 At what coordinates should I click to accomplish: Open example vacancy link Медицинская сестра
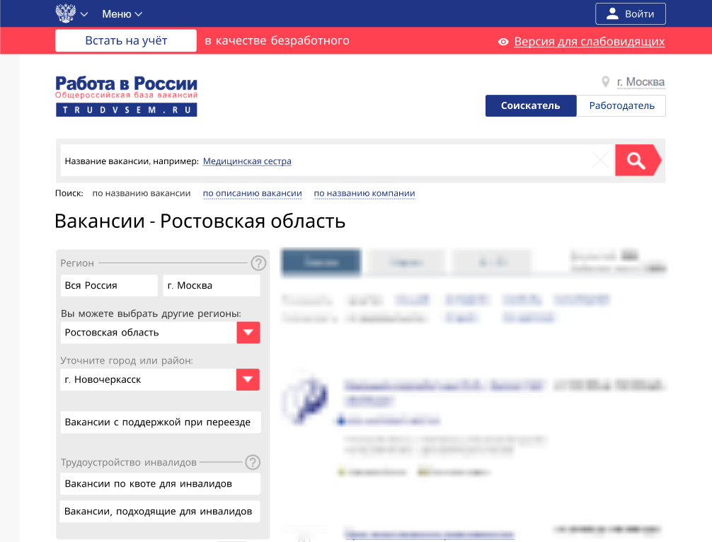tap(247, 161)
